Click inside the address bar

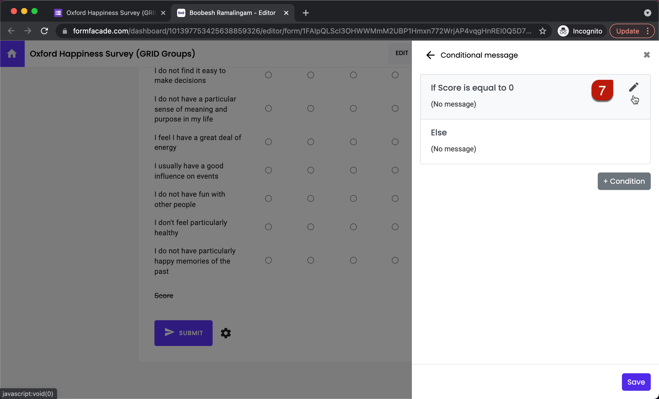tap(294, 31)
